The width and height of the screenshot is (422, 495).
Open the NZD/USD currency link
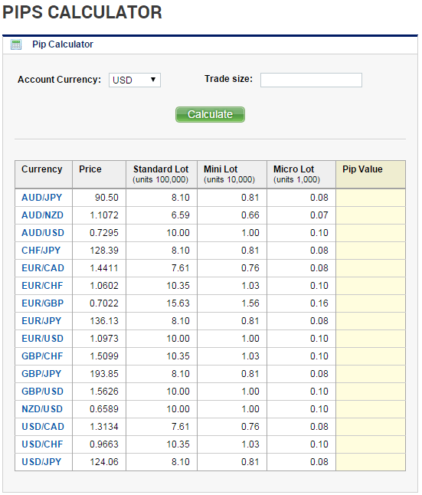click(42, 409)
